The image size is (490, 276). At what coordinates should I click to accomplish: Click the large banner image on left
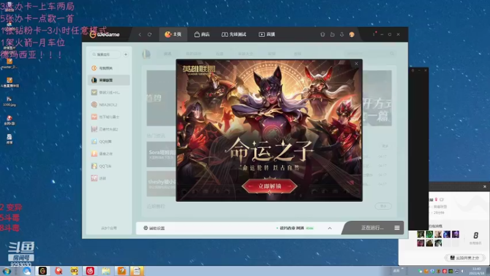161,98
